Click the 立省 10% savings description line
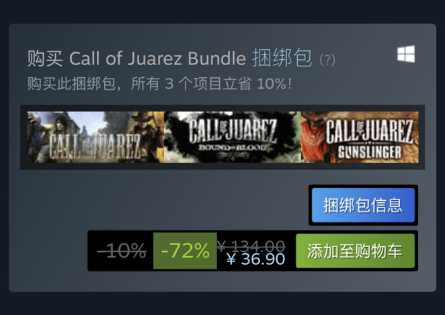 coord(159,84)
